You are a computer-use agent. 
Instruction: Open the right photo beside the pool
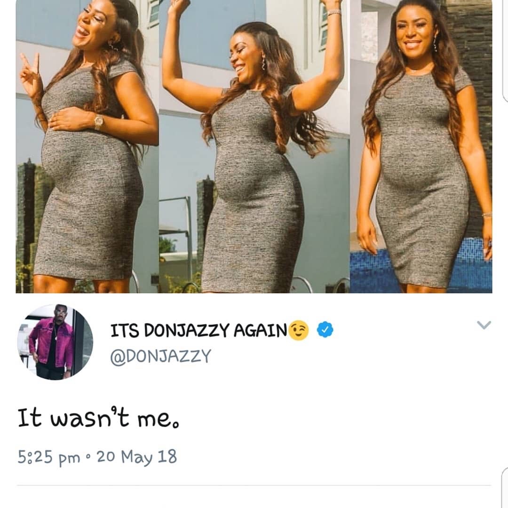point(421,146)
